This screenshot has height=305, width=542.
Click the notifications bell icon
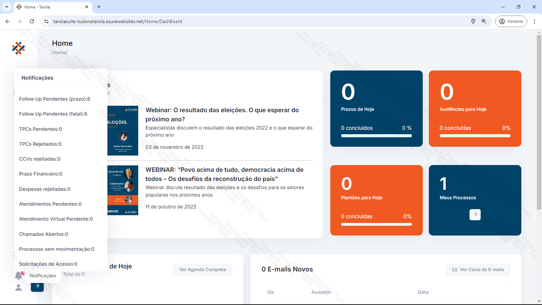coord(19,276)
